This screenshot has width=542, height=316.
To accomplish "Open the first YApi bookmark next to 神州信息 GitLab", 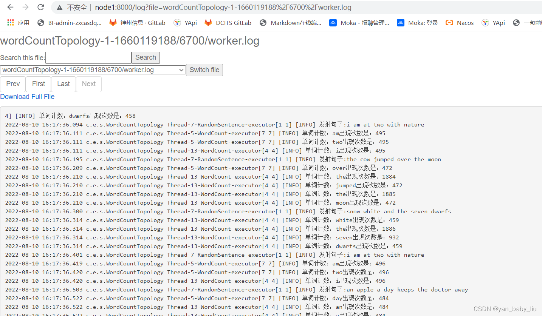I will [185, 23].
